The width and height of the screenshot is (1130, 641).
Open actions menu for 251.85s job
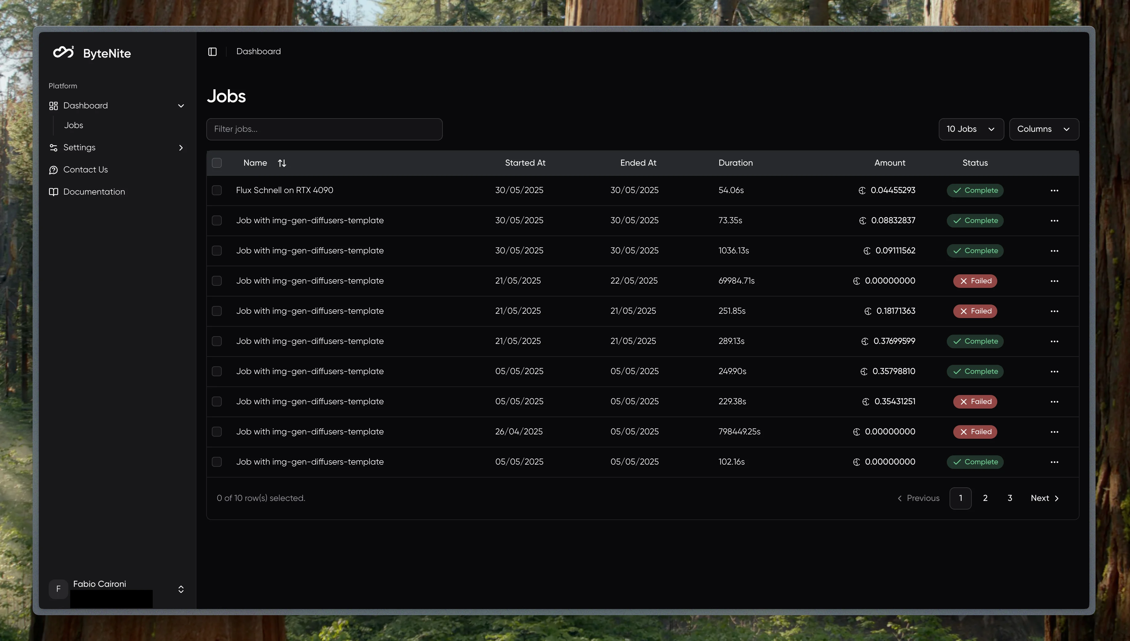(1054, 311)
